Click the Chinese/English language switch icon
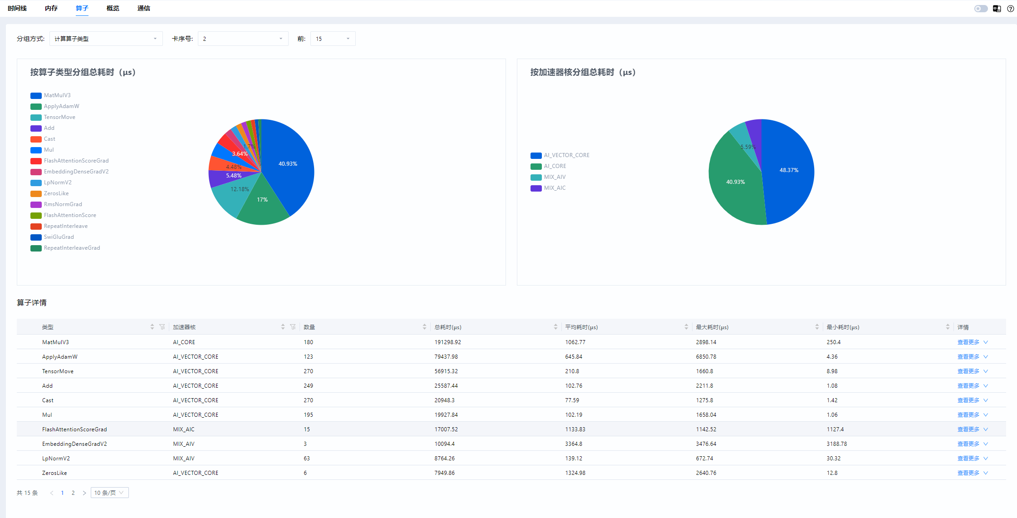The width and height of the screenshot is (1017, 518). (x=997, y=9)
